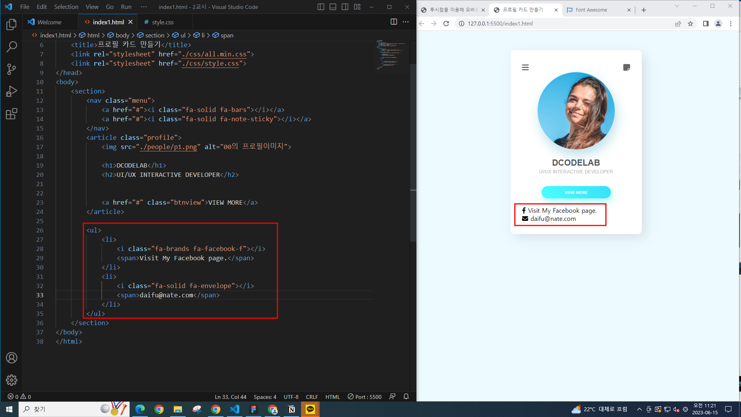Switch to the style.css editor tab
Viewport: 741px width, 417px height.
click(x=162, y=22)
